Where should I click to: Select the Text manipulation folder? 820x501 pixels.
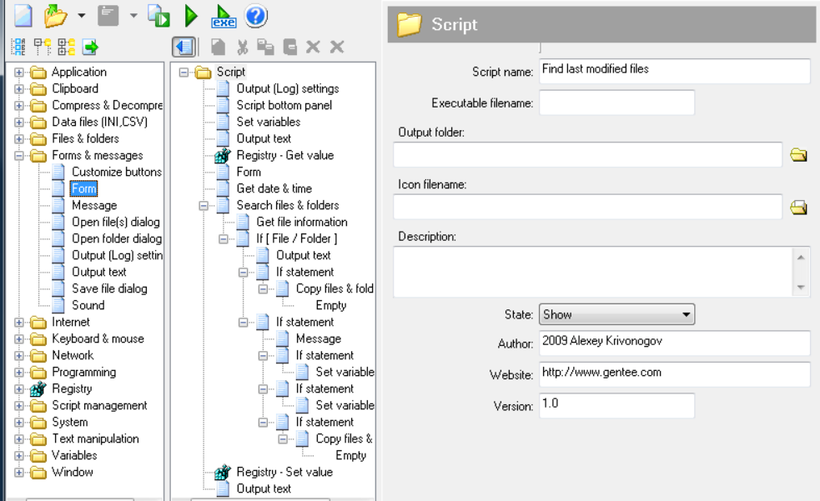coord(95,438)
